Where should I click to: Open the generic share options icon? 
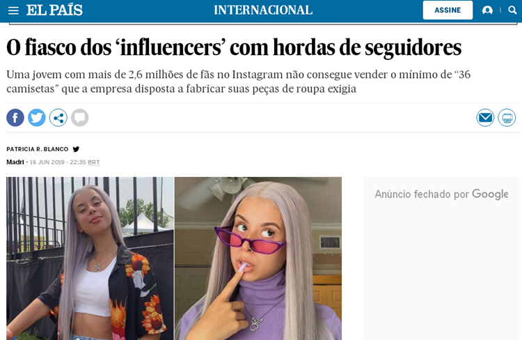coord(58,118)
